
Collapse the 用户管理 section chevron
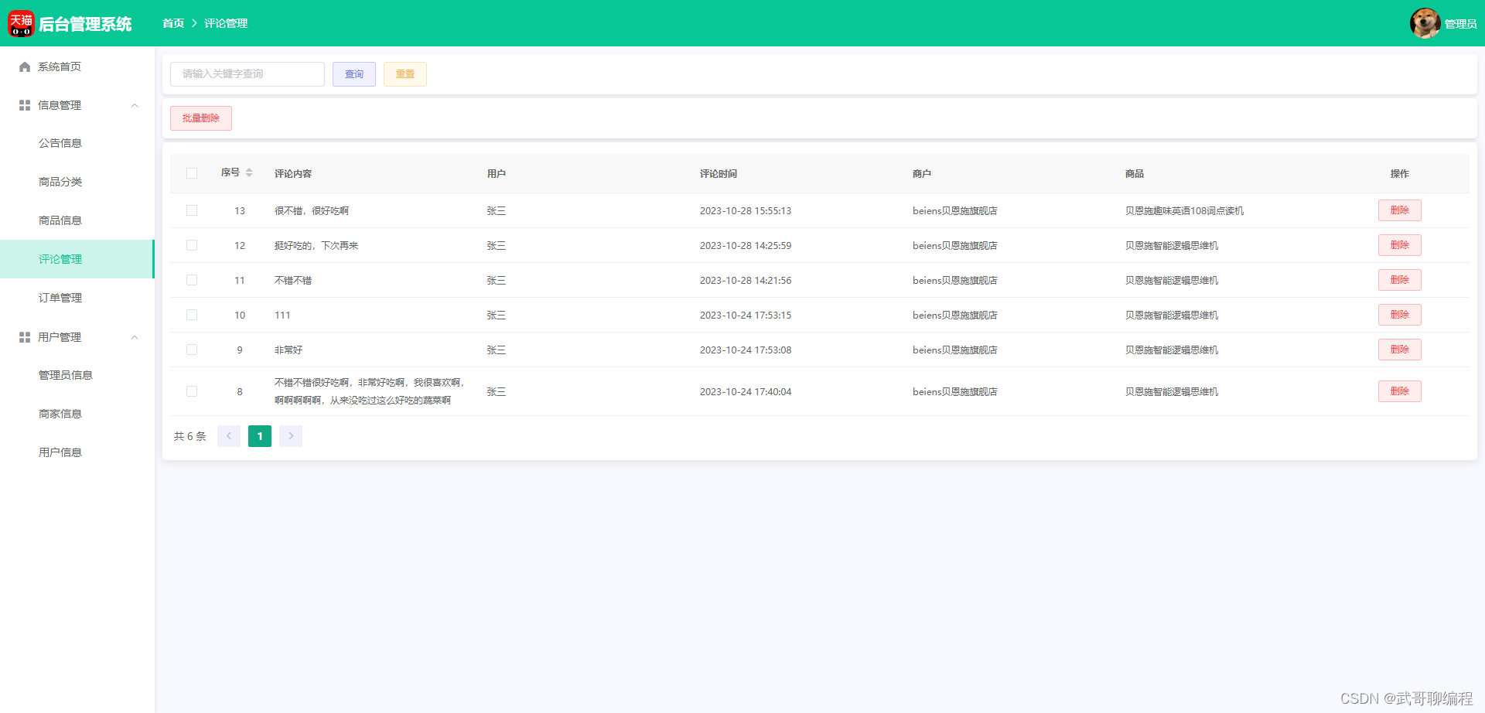pos(135,336)
